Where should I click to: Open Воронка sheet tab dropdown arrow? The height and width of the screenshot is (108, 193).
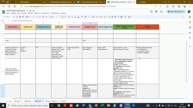pyautogui.click(x=43, y=101)
